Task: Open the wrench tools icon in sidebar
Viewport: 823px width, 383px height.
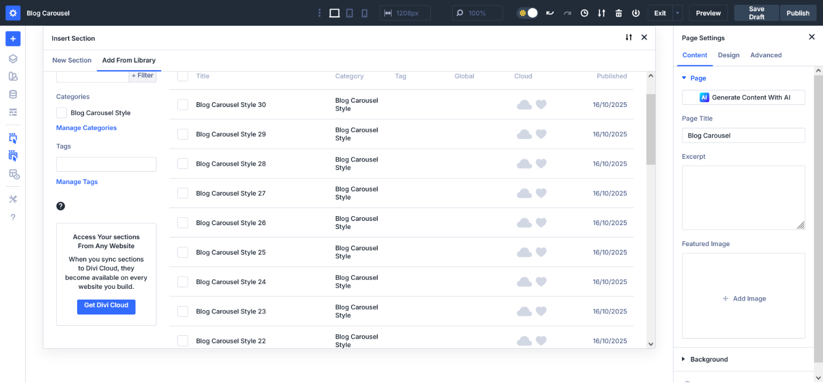Action: 13,199
